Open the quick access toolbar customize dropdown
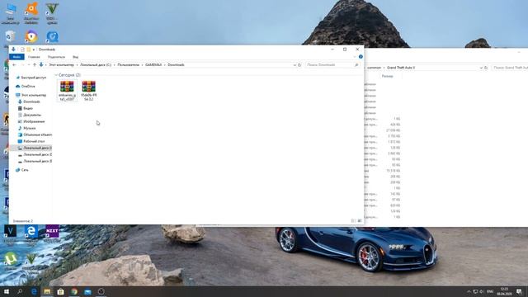 34,49
